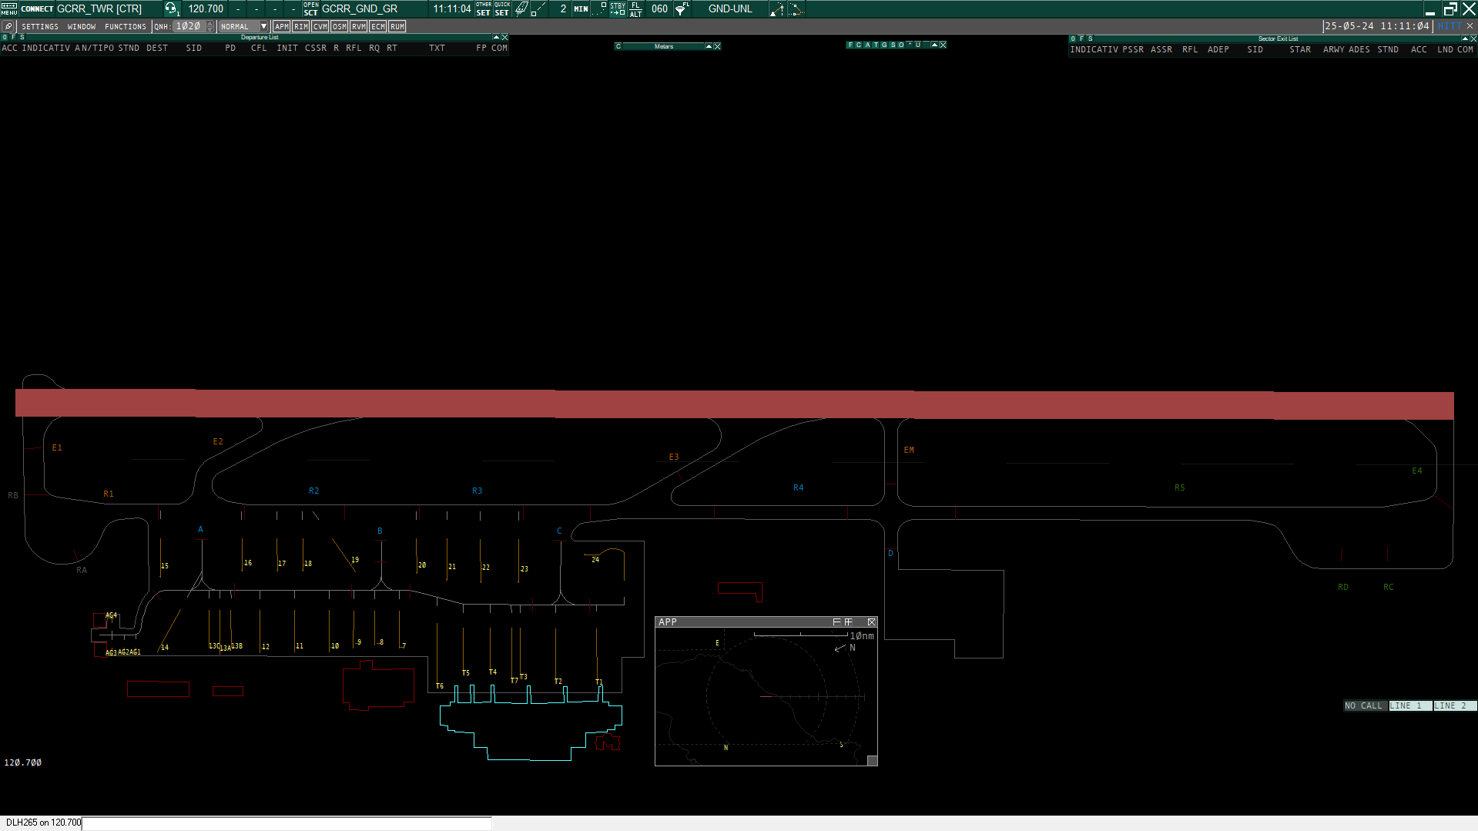Open the flight strip icon
Viewport: 1478px width, 831px height.
click(x=521, y=8)
